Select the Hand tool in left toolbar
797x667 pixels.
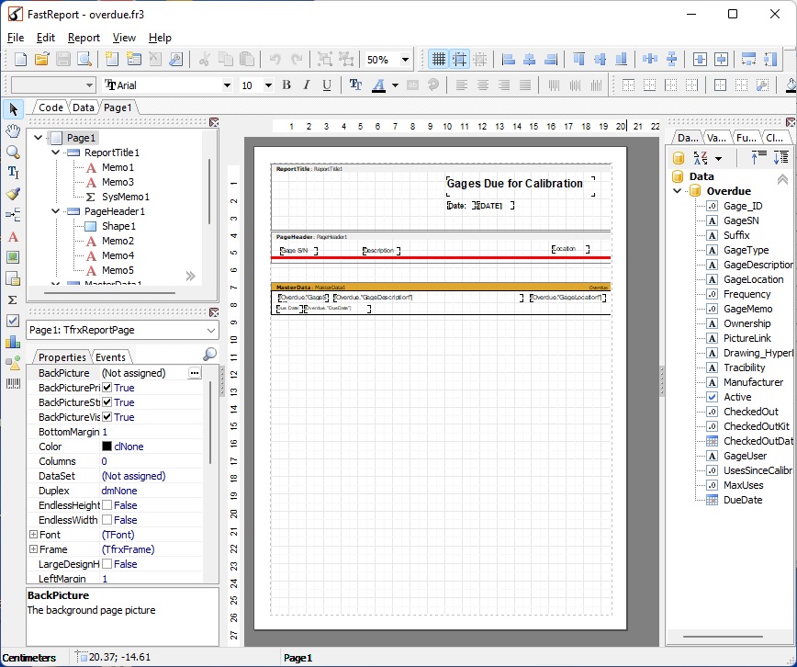(x=13, y=130)
